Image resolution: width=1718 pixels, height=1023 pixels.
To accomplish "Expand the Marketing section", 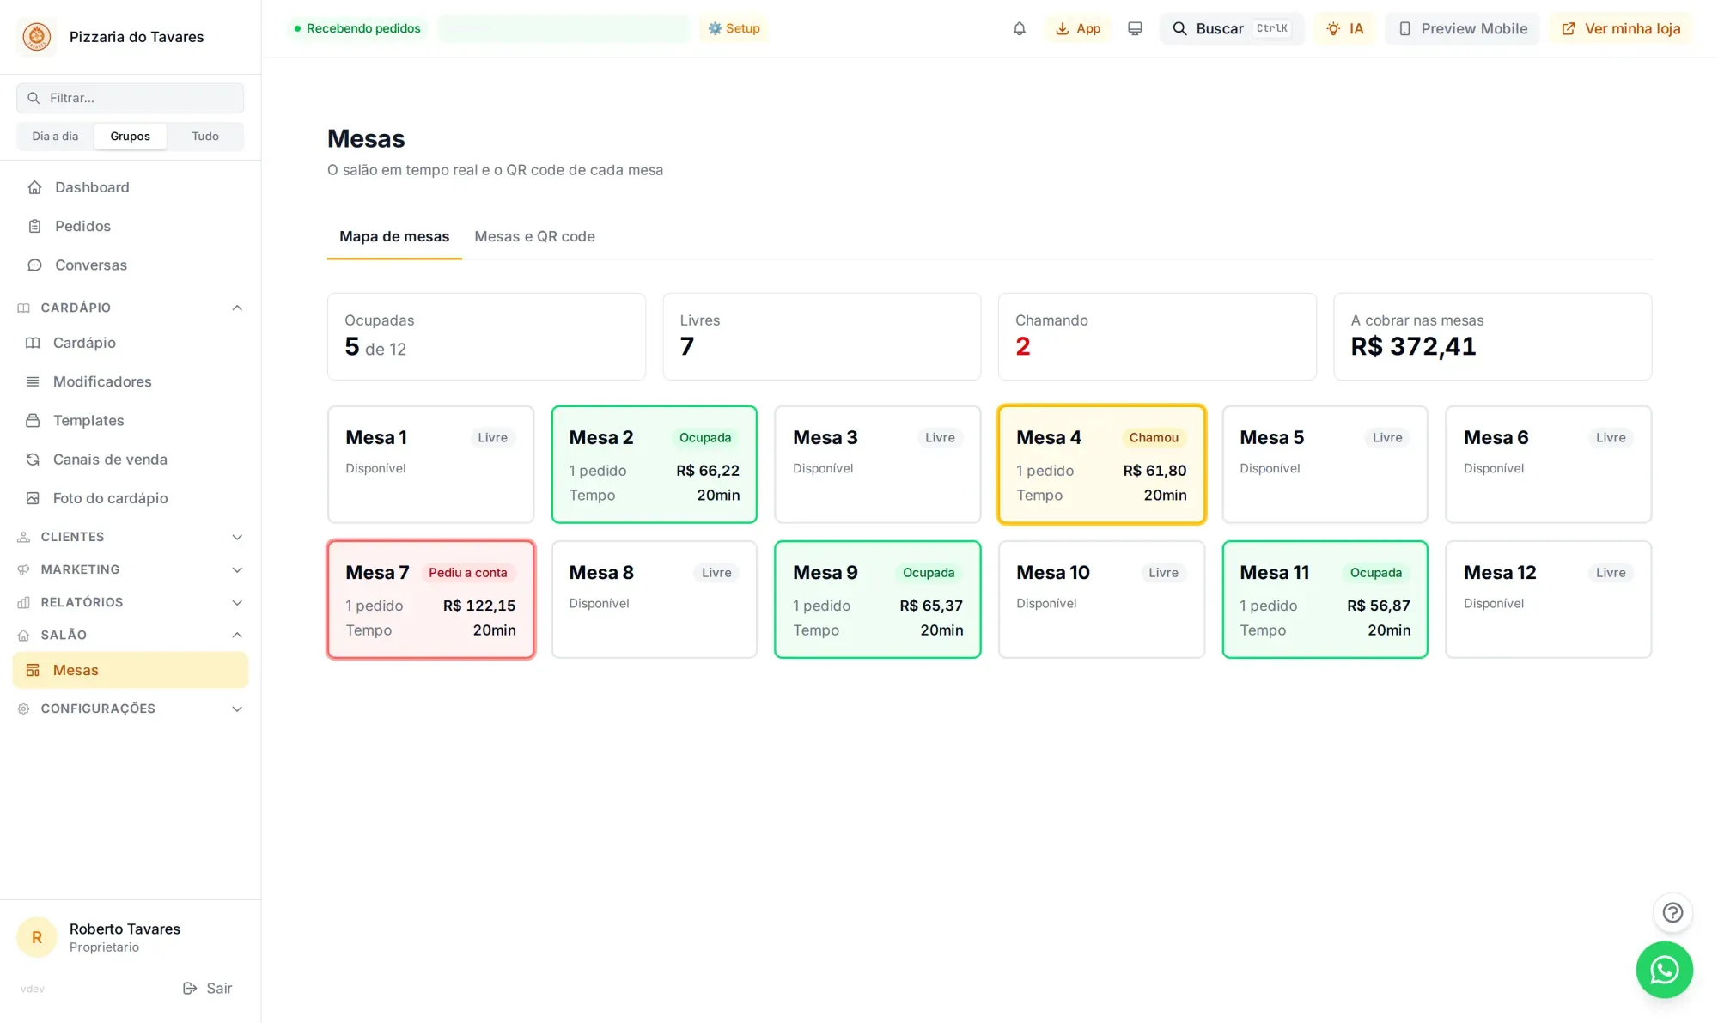I will point(130,569).
